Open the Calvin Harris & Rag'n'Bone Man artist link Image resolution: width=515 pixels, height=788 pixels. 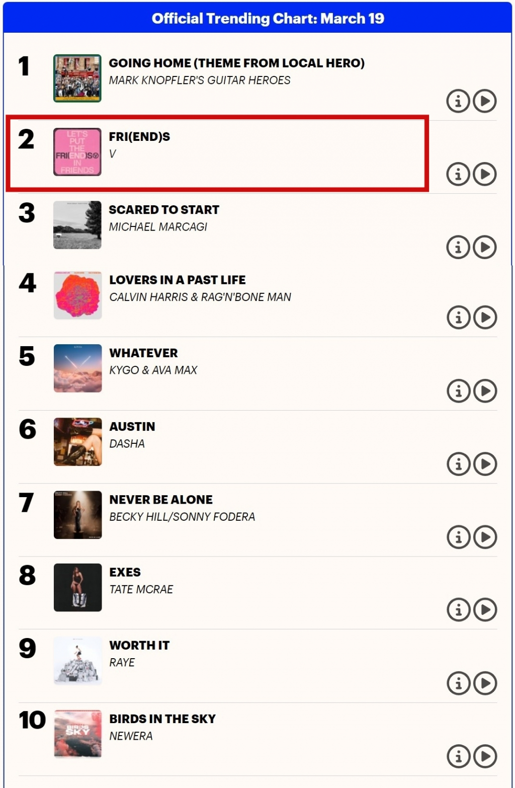point(200,297)
